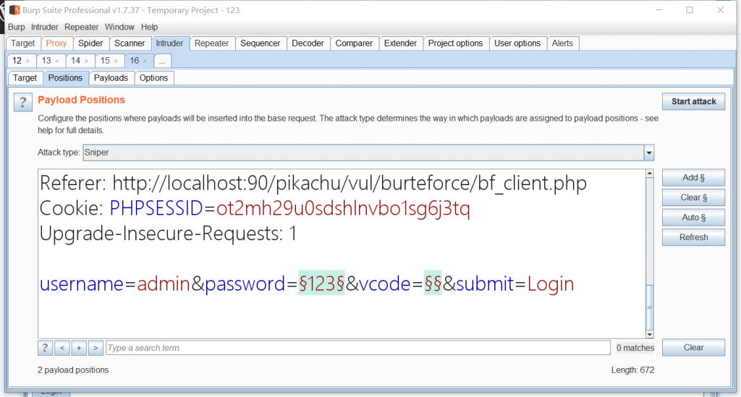Viewport: 741px width, 397px height.
Task: Close Intruder tab 14
Action: [x=86, y=61]
